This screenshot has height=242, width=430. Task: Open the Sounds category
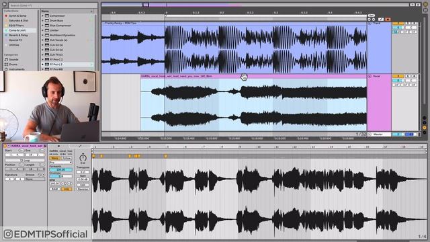pos(13,59)
